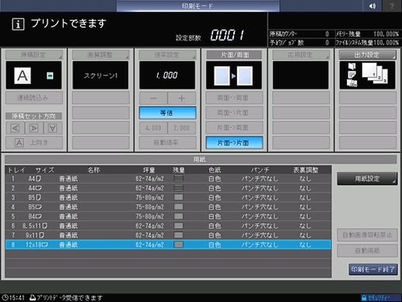Image resolution: width=402 pixels, height=302 pixels.
Task: Select 片面->片面 mode
Action: (234, 142)
